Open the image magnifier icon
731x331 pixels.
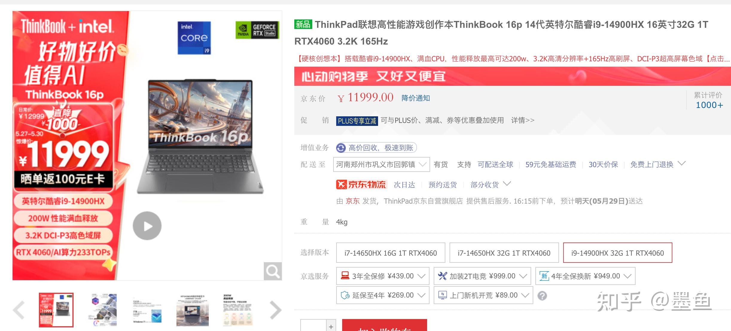pyautogui.click(x=272, y=271)
